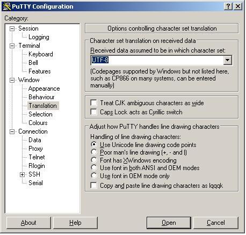Select the Connection category
Viewport: 246px width, 235px height.
[x=33, y=131]
